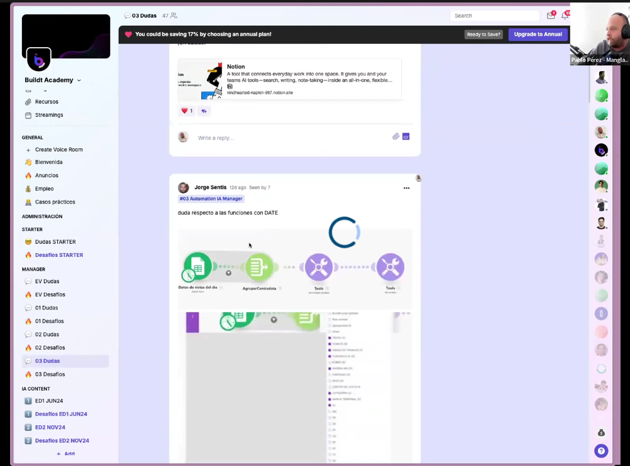Click the GIF icon in reply box
The width and height of the screenshot is (630, 466).
406,136
